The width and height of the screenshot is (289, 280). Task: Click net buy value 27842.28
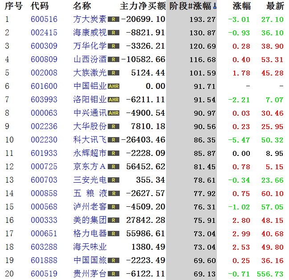pyautogui.click(x=146, y=220)
